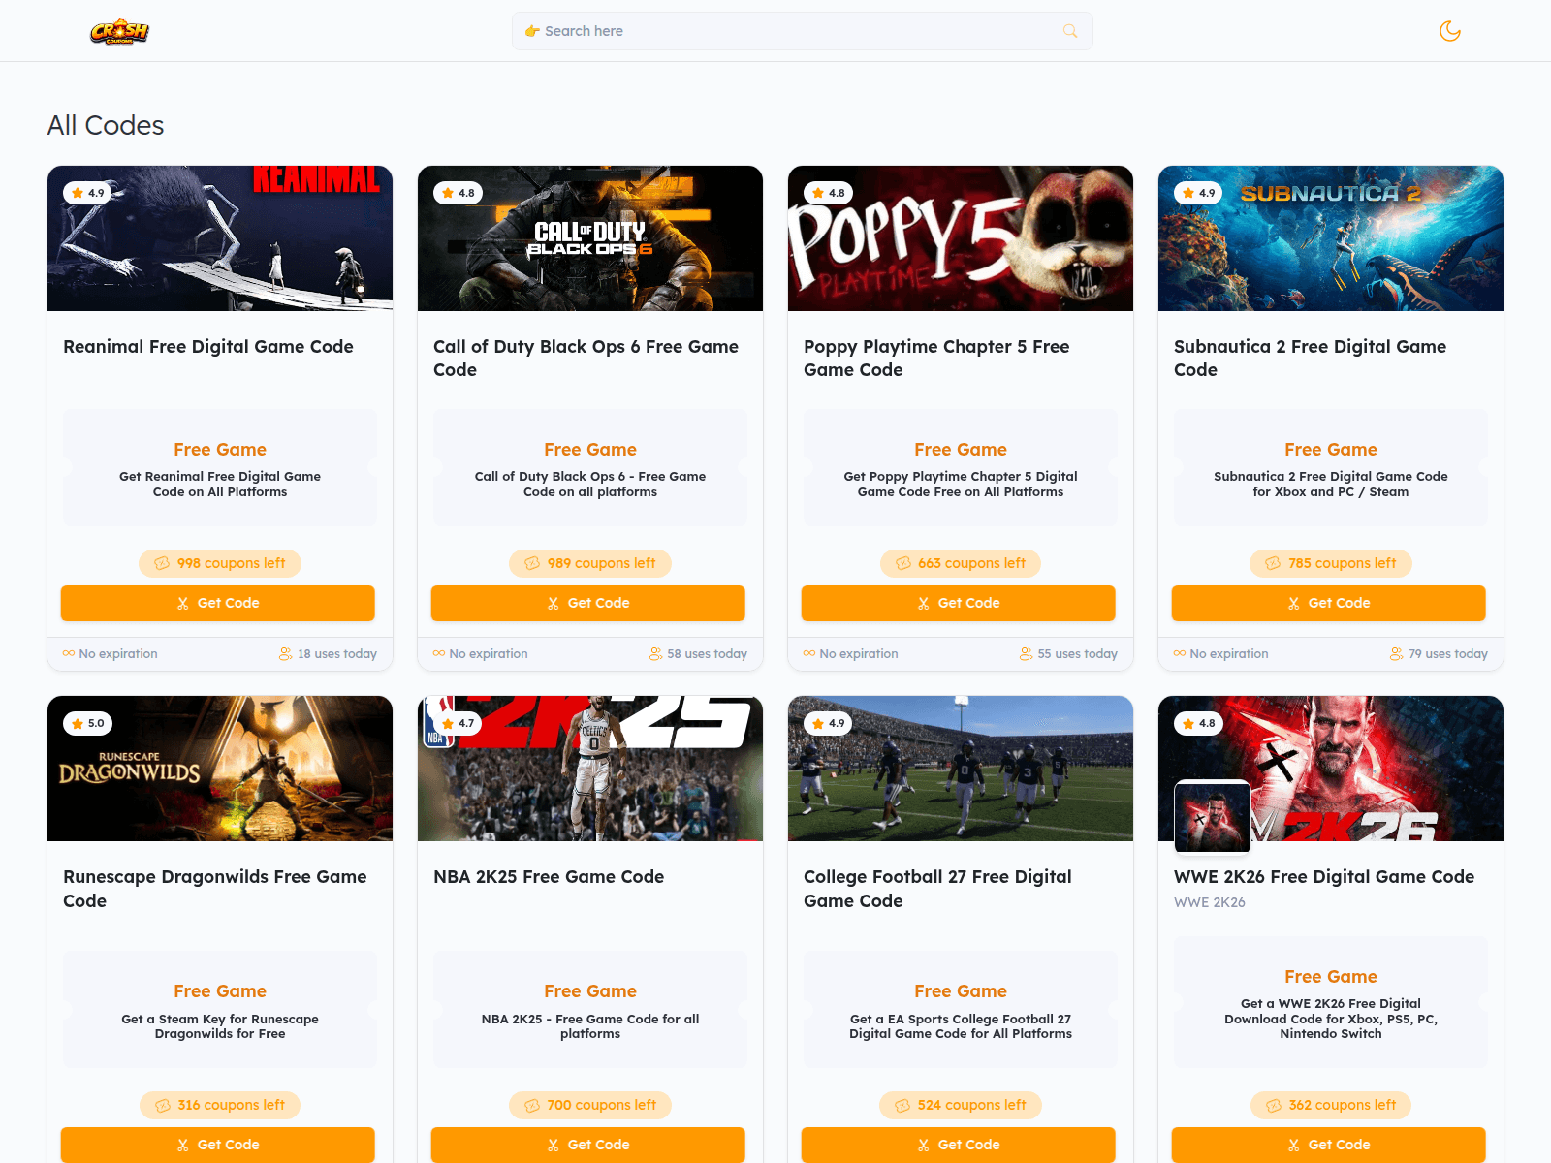Click the ticket icon beside 663 coupons left
Screen dimensions: 1551x1163
[x=903, y=563]
